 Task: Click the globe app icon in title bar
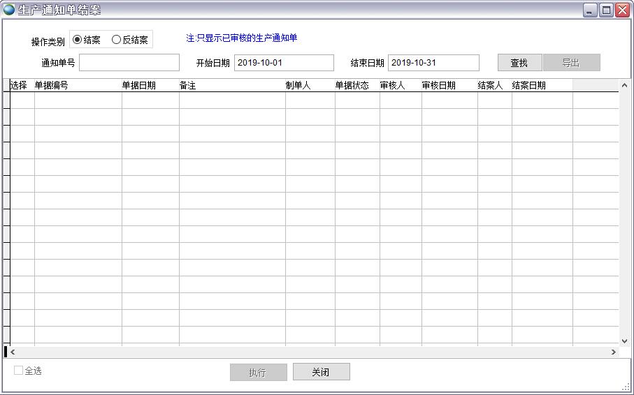point(9,10)
